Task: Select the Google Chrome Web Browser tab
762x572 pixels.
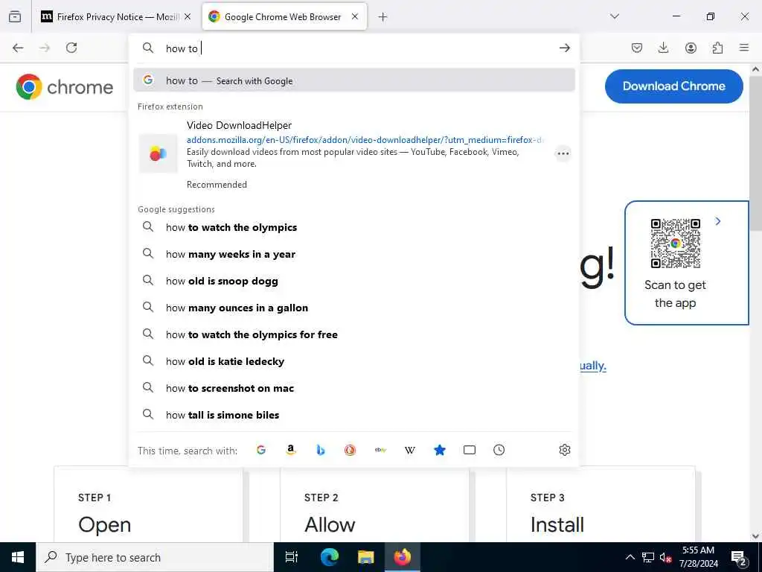Action: tap(284, 17)
